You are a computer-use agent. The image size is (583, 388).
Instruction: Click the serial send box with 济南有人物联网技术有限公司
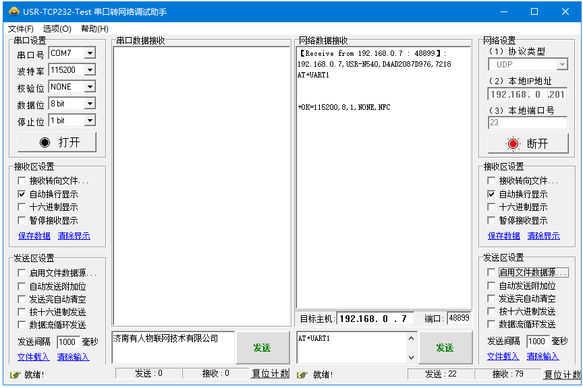pos(173,348)
